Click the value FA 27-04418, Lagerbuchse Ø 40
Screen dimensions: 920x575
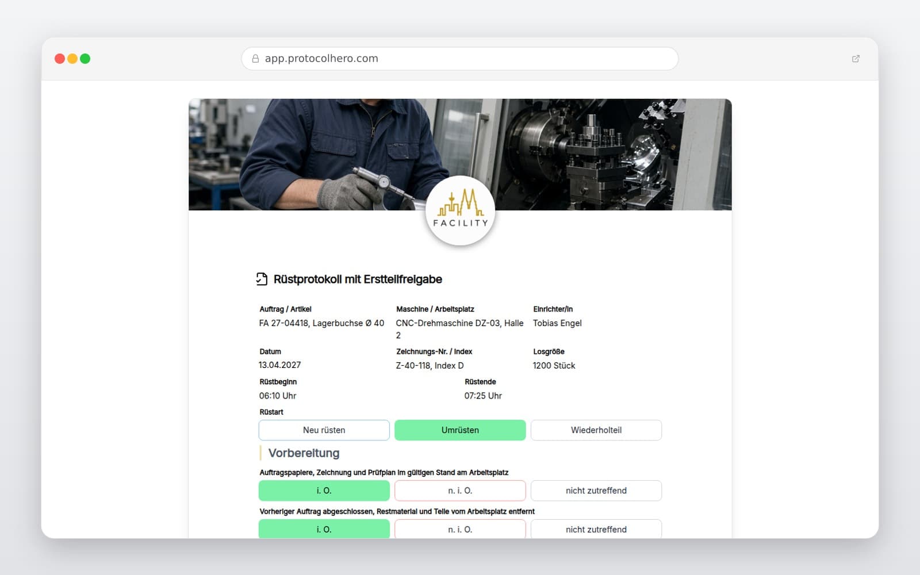pos(321,323)
